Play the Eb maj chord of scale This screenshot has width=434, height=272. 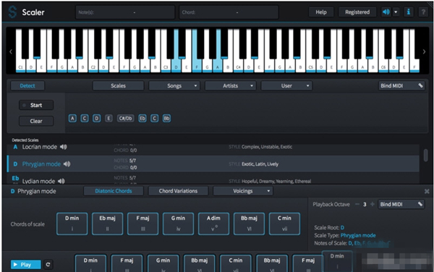(107, 224)
